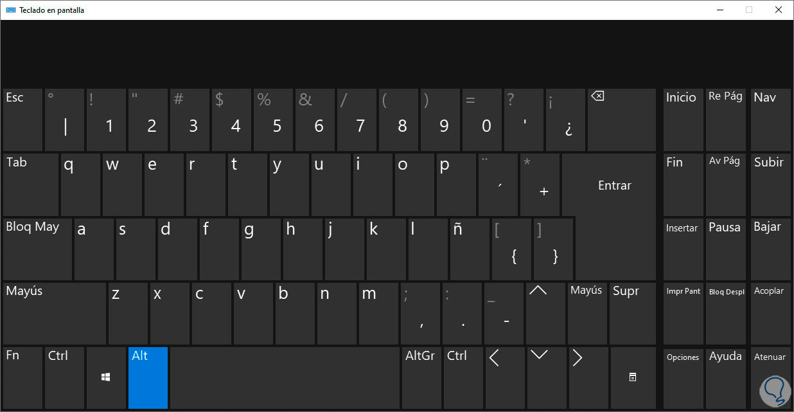Toggle the highlighted Alt key off
This screenshot has height=412, width=794.
[148, 377]
